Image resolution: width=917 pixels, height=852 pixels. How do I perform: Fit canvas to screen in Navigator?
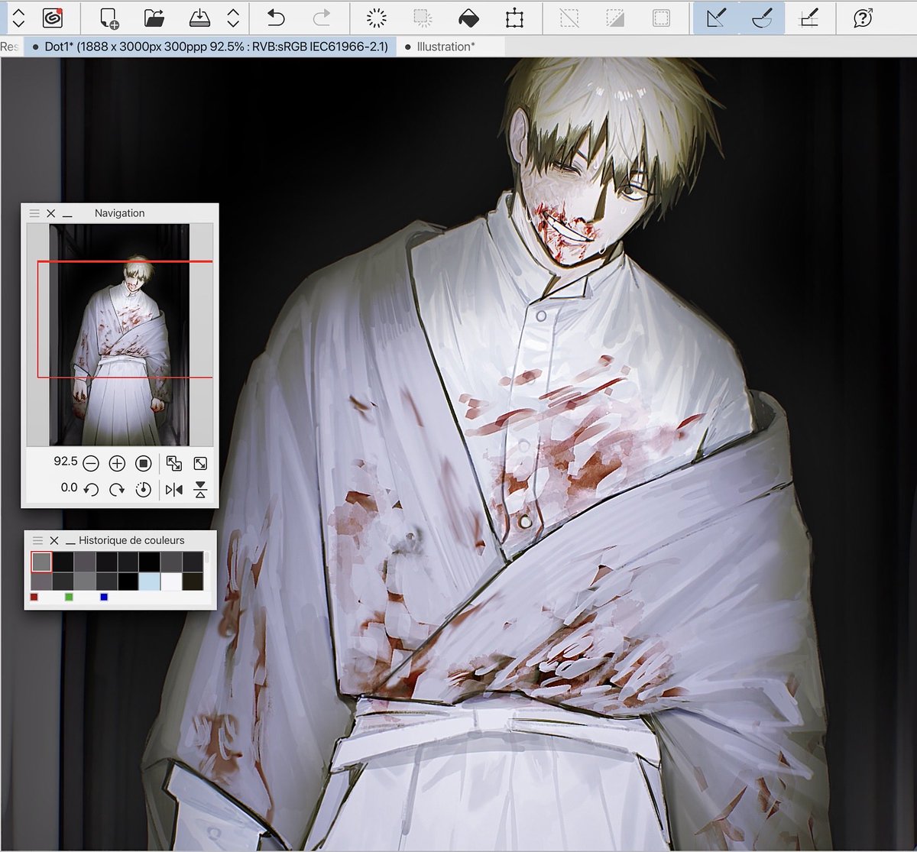[200, 463]
